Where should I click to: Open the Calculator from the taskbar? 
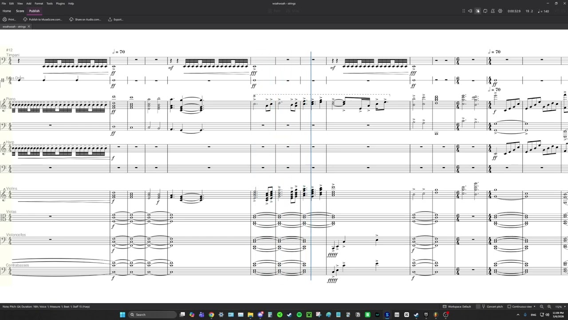click(270, 315)
